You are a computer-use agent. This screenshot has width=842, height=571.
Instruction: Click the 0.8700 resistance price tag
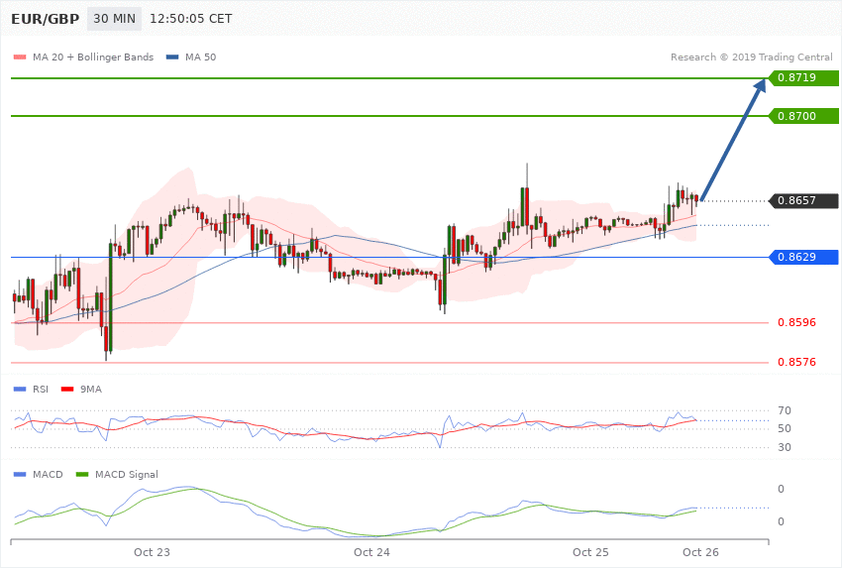802,116
